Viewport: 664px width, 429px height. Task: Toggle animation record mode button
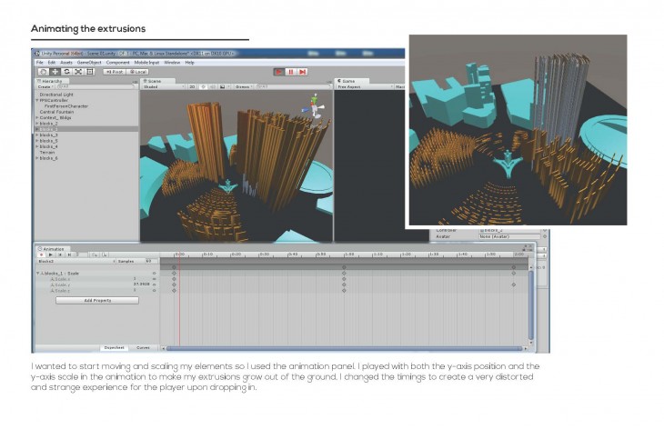(41, 254)
